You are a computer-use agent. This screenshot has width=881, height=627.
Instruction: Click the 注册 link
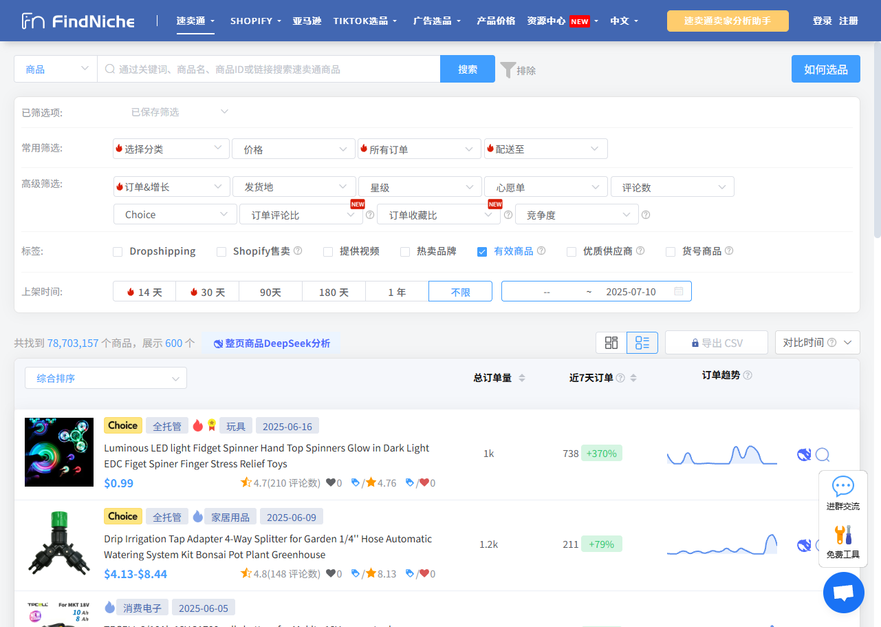849,21
